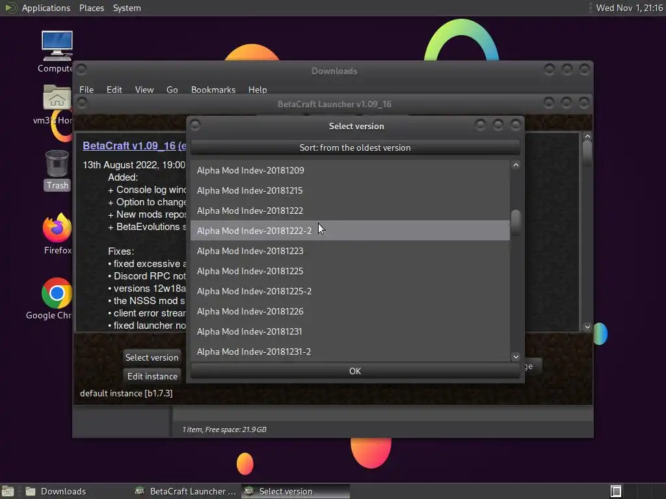
Task: Select Alpha Mod Indev-20181231
Action: click(x=350, y=331)
